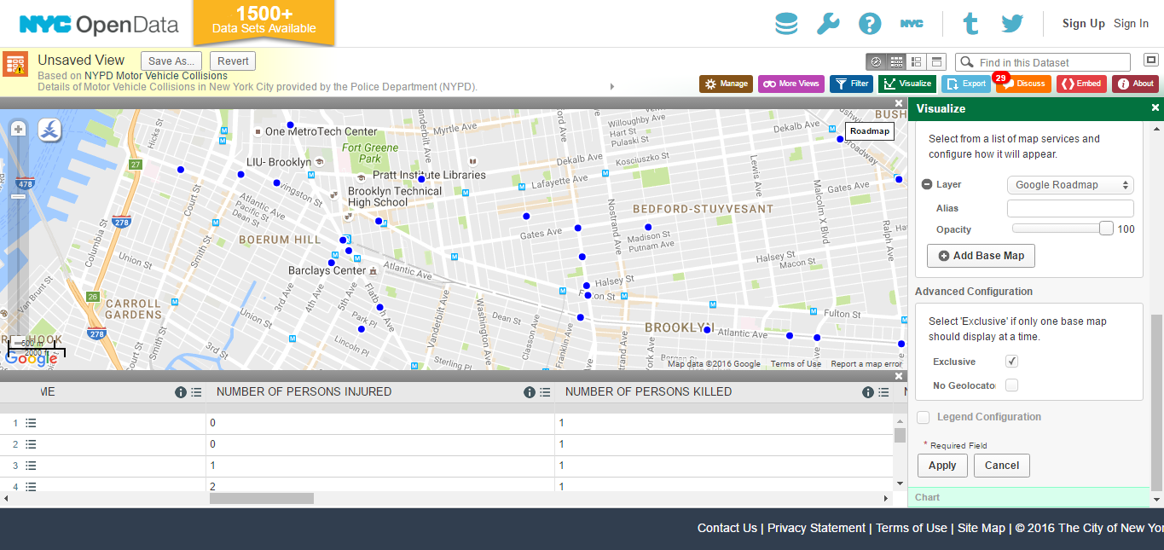Viewport: 1164px width, 550px height.
Task: Click the NYC OpenData logo
Action: [x=99, y=25]
